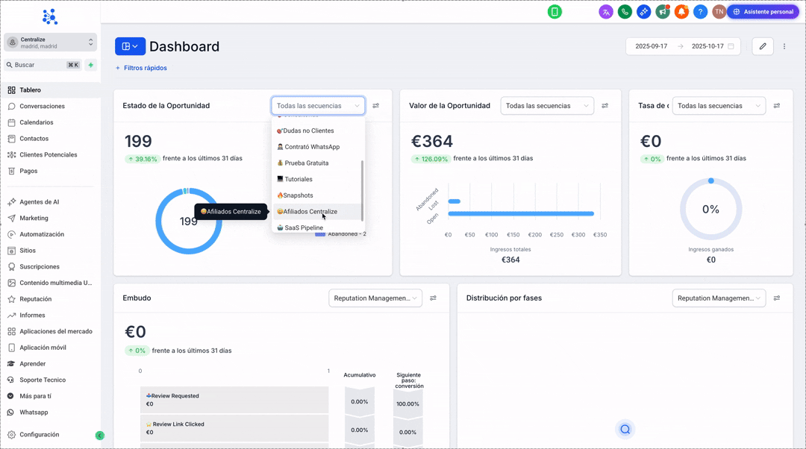Choose Prueba Gratuita in the sequence list
Viewport: 806px width, 449px height.
tap(306, 163)
